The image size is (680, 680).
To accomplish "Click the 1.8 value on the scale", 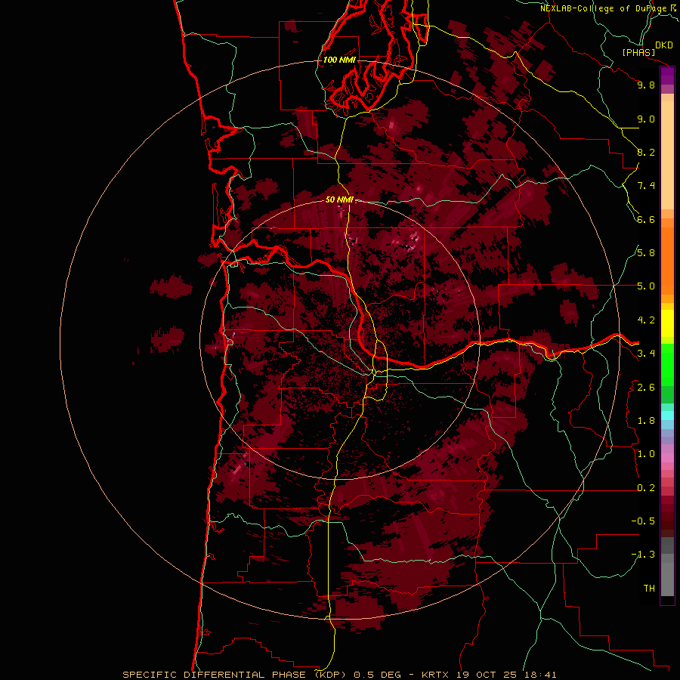I will pos(646,421).
